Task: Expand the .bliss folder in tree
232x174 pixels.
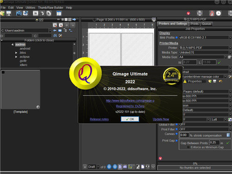Action: point(16,53)
